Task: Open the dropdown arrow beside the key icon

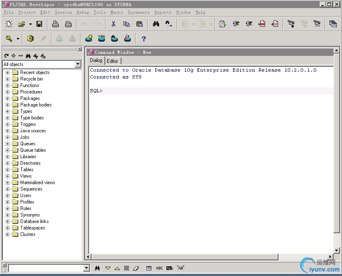Action: [18, 39]
